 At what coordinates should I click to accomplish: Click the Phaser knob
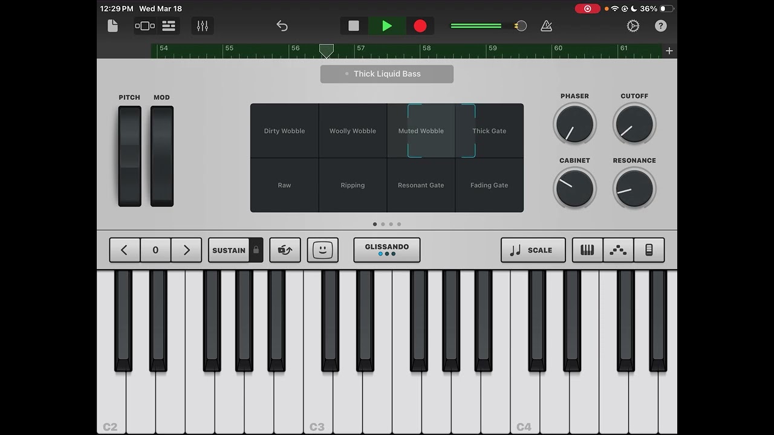click(574, 124)
